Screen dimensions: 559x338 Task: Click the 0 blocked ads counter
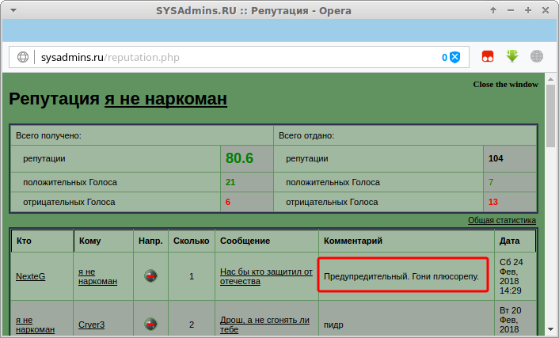click(x=444, y=58)
